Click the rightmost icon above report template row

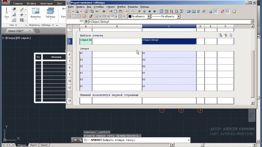[231, 35]
